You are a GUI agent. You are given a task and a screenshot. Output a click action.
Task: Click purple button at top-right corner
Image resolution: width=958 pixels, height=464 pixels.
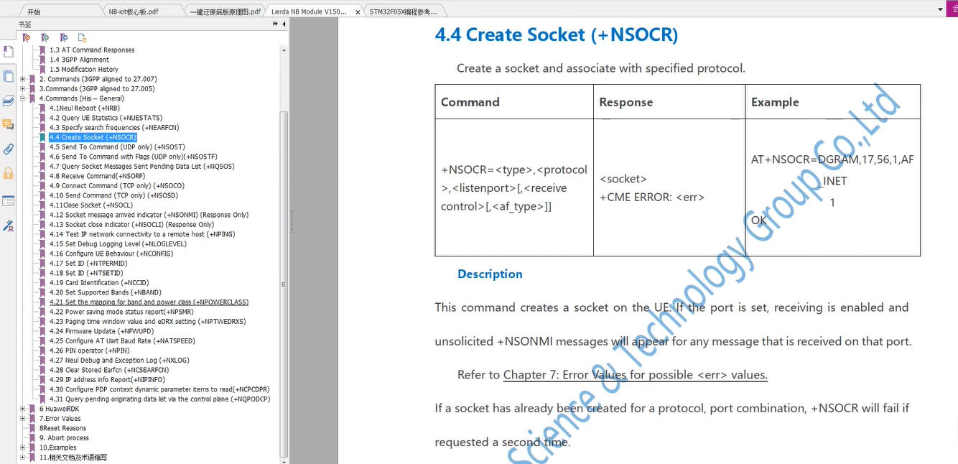click(952, 8)
